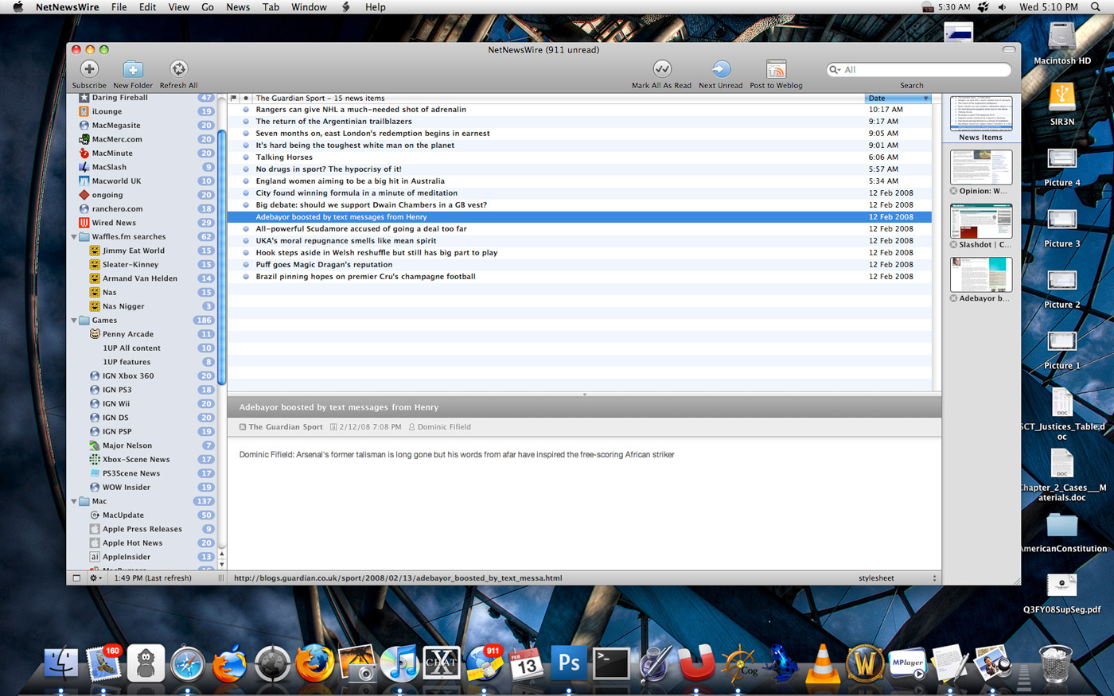The width and height of the screenshot is (1114, 696).
Task: Click the Subscribe toolbar icon
Action: click(x=89, y=70)
